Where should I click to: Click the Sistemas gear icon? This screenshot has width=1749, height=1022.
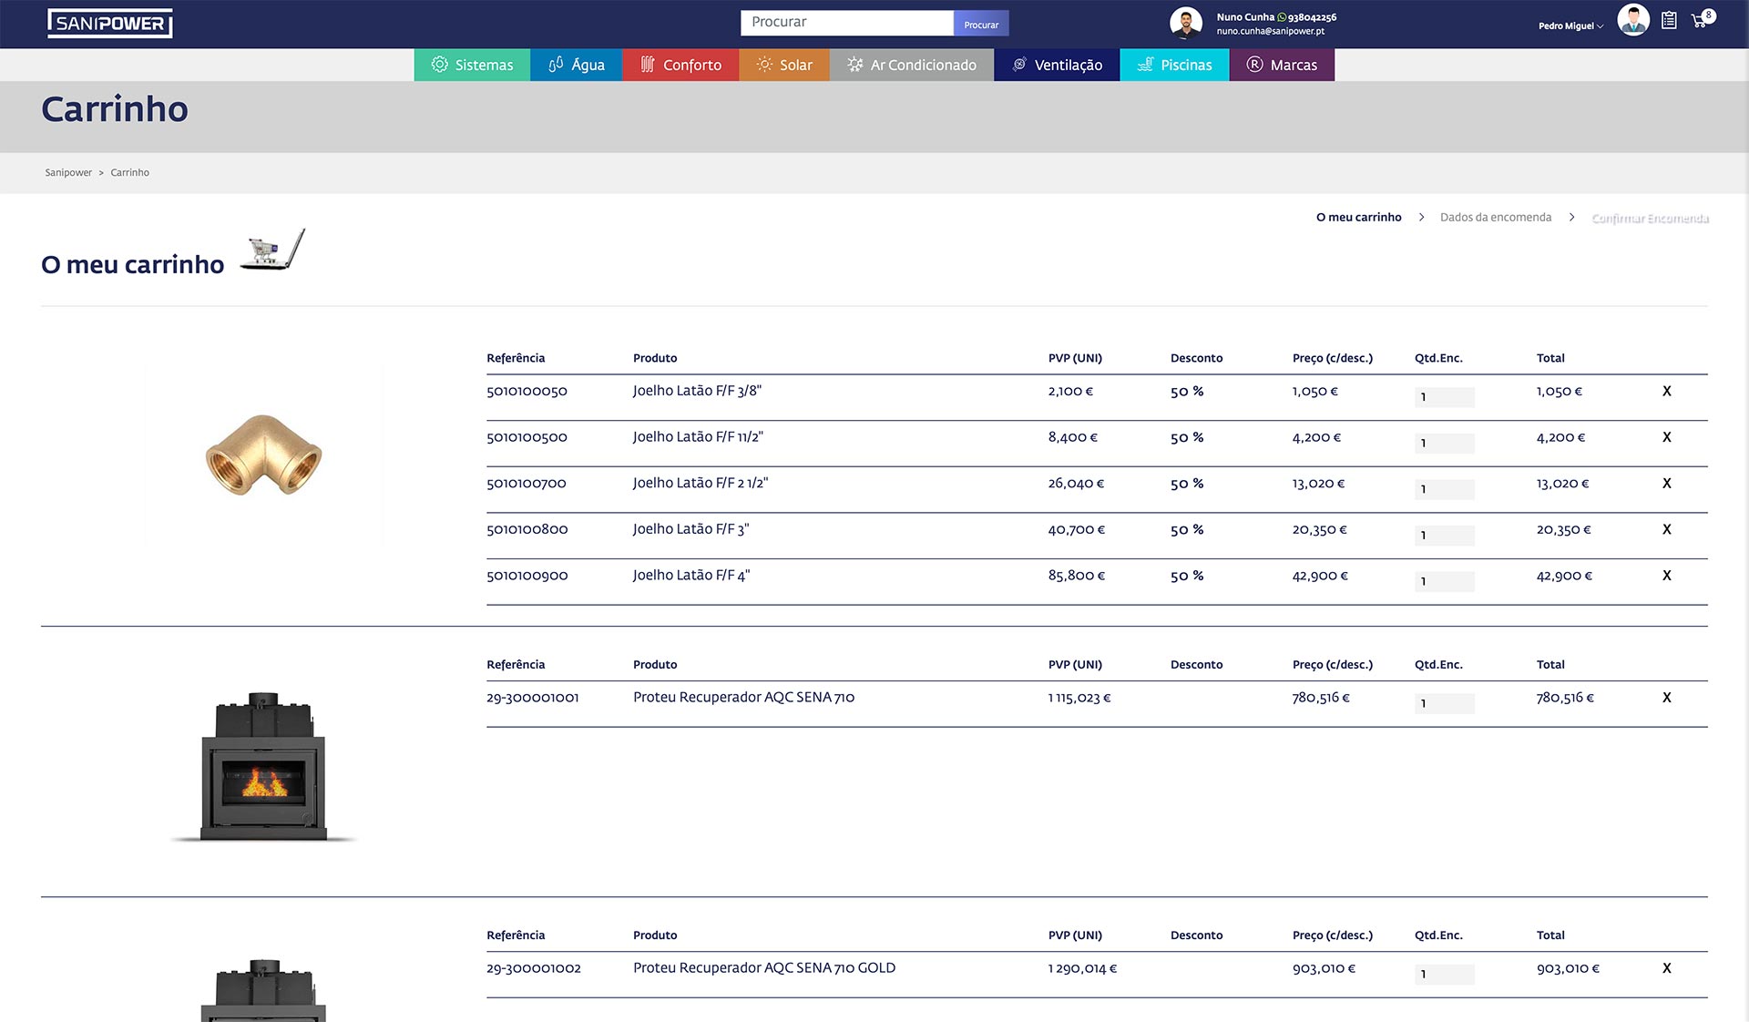(439, 65)
